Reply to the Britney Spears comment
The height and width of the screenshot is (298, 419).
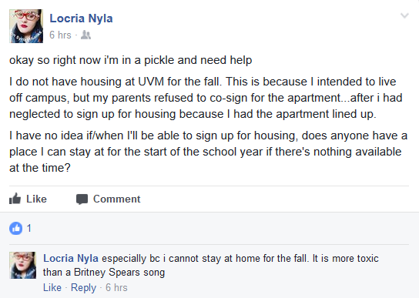[83, 287]
